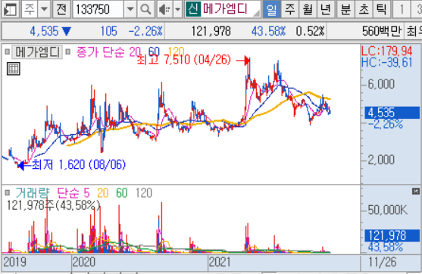Click the change value 105
Image resolution: width=422 pixels, height=274 pixels.
[109, 32]
